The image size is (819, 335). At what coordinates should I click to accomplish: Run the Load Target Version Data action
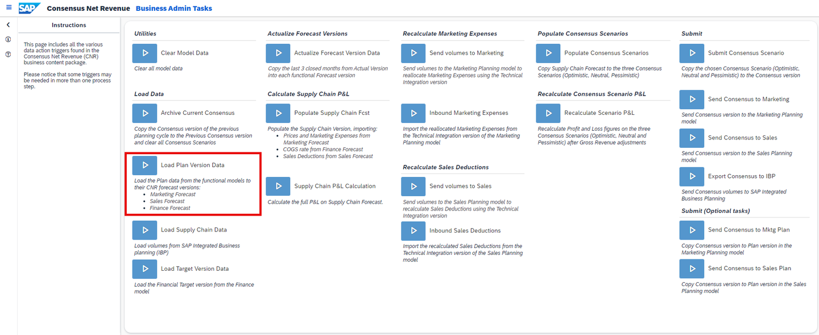pyautogui.click(x=145, y=269)
